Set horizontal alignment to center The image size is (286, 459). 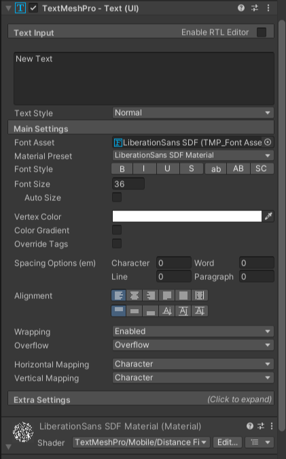pos(135,296)
